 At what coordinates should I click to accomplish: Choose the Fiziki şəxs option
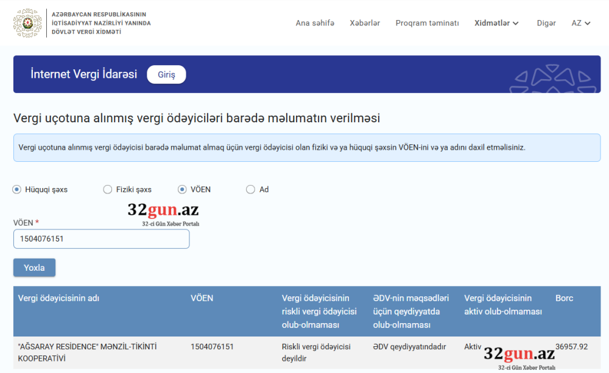[108, 189]
